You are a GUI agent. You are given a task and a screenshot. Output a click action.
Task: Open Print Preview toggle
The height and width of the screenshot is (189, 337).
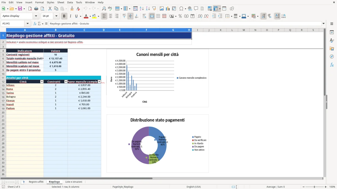(42, 9)
